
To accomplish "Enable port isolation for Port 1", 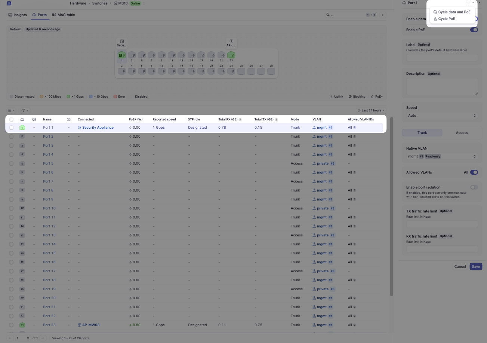I will pos(474,187).
